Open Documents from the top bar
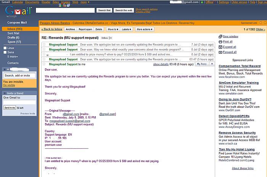This screenshot has width=267, height=177. point(32,2)
